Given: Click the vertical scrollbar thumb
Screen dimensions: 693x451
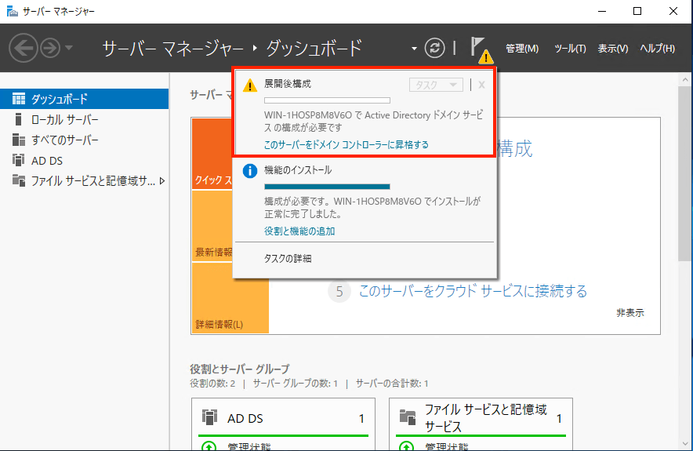Looking at the screenshot, I should point(685,174).
